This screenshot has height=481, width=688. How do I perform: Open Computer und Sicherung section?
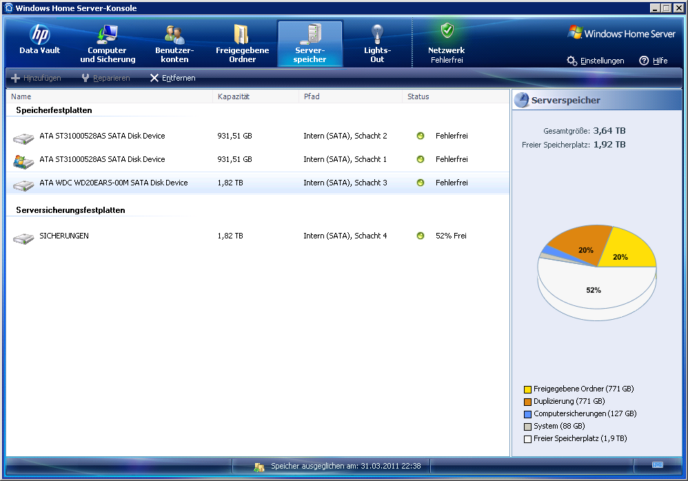coord(108,43)
